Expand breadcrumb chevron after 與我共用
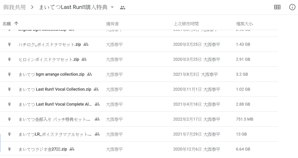298x158 pixels. pyautogui.click(x=32, y=7)
